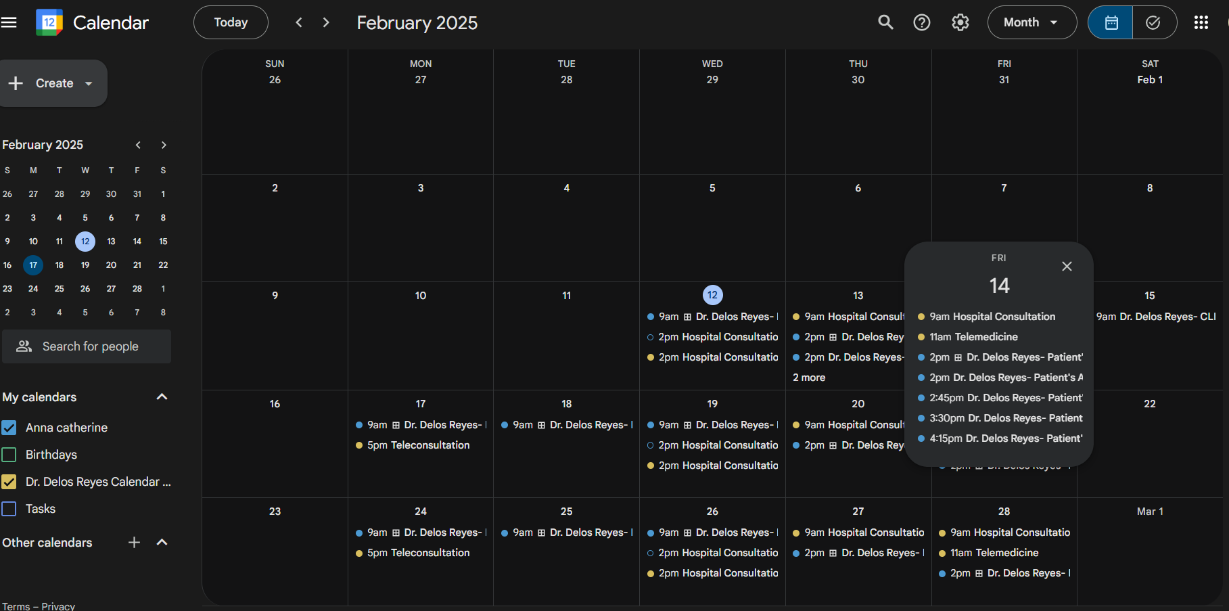Image resolution: width=1229 pixels, height=611 pixels.
Task: Switch to the Tasks checkmark view
Action: pos(1154,22)
